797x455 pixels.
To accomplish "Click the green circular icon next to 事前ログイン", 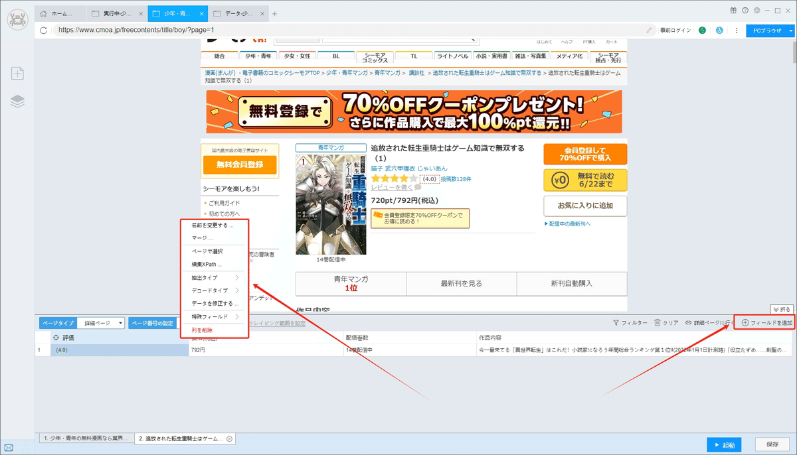I will pos(703,30).
